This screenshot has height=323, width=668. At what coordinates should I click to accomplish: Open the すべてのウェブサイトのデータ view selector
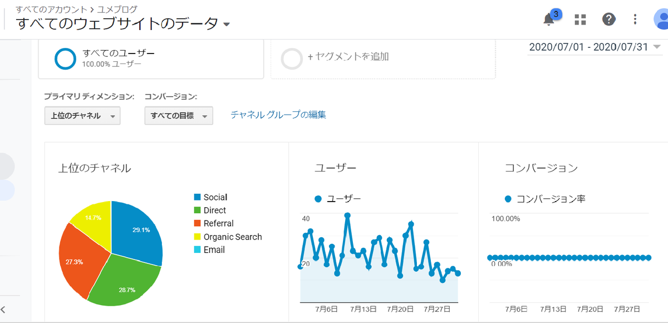pyautogui.click(x=123, y=23)
